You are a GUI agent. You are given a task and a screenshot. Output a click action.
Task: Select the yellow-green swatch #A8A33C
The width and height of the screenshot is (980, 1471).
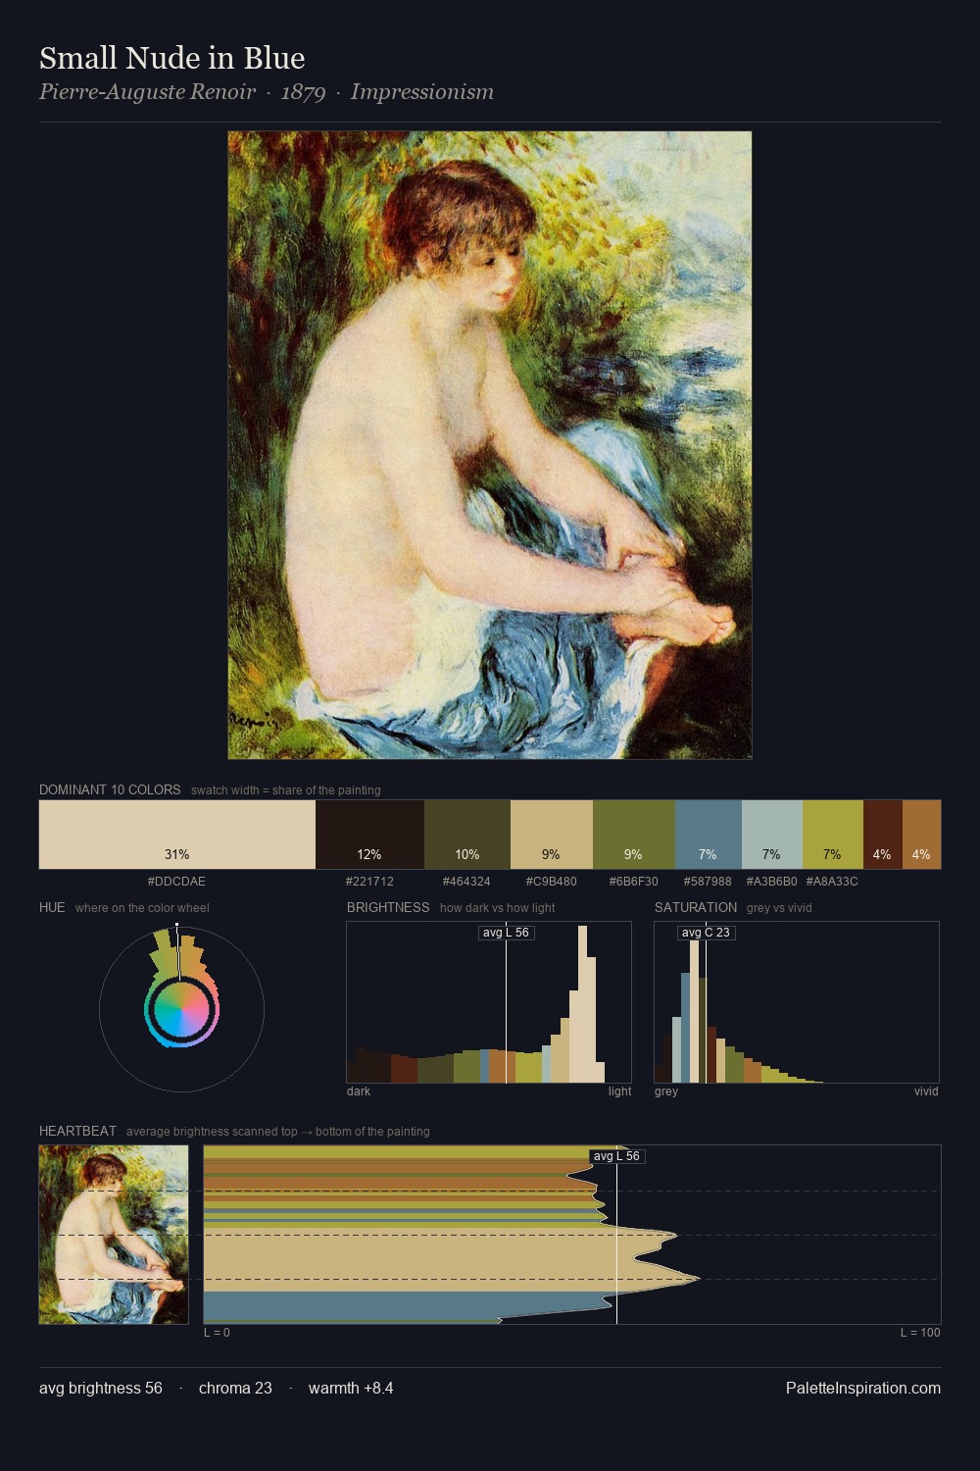[833, 835]
